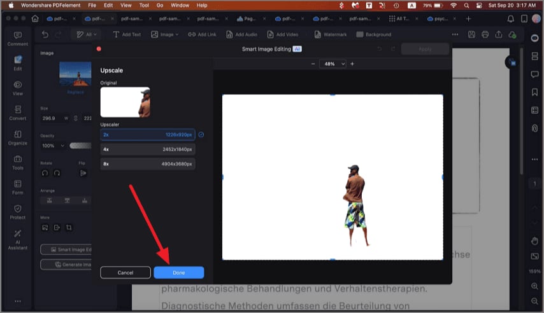Adjust the opacity slider
Viewport: 544px width, 313px height.
tap(80, 146)
